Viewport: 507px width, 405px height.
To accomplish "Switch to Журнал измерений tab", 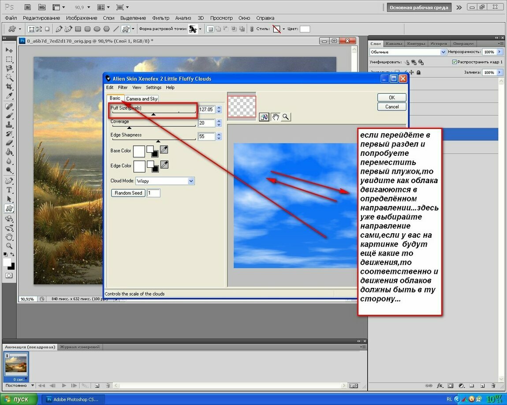I will pyautogui.click(x=79, y=347).
